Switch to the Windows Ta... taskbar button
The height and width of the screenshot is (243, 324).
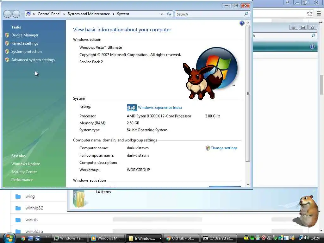69,238
